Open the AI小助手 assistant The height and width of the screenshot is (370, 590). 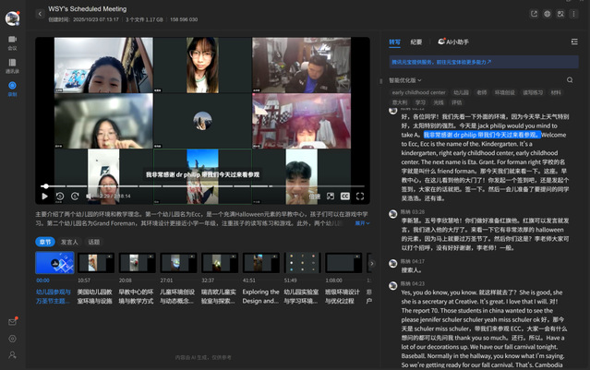point(455,42)
